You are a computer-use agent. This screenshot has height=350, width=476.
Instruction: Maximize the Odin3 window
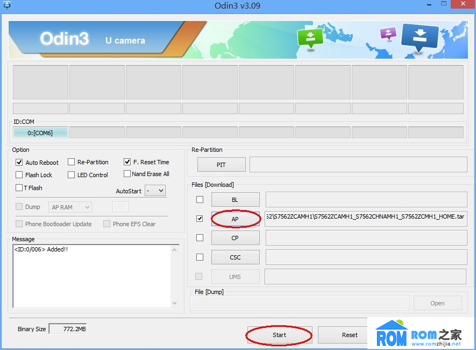(444, 4)
